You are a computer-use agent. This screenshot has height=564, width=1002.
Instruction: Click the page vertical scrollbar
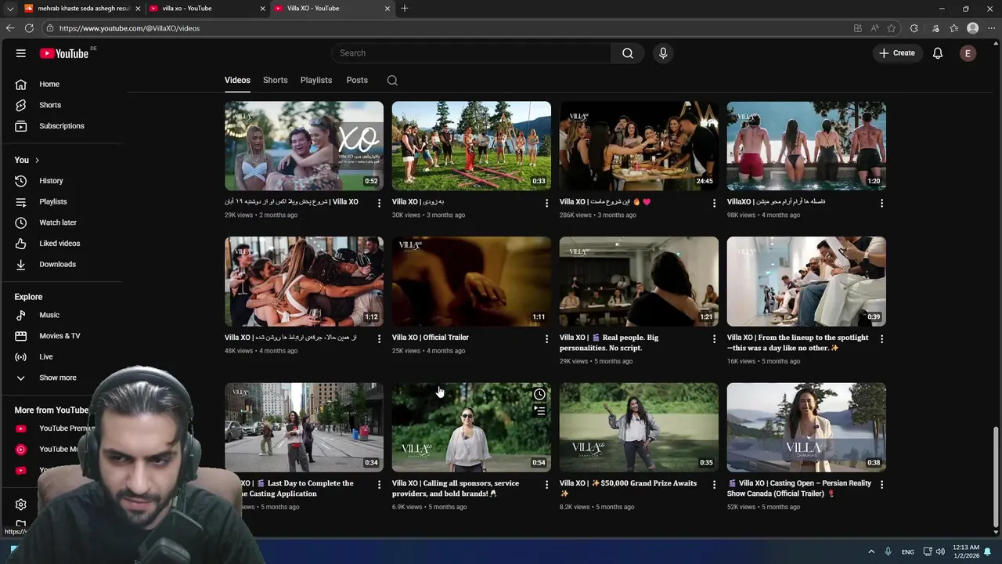coord(996,476)
